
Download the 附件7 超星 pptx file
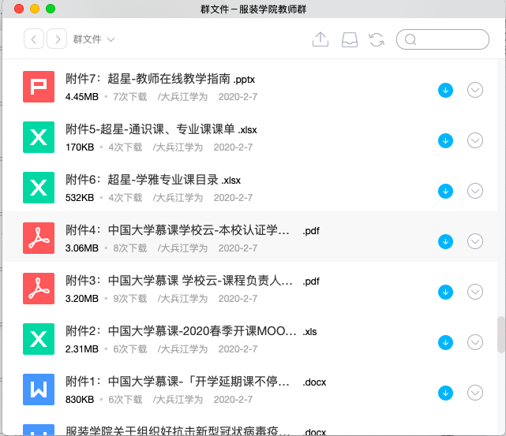(445, 90)
